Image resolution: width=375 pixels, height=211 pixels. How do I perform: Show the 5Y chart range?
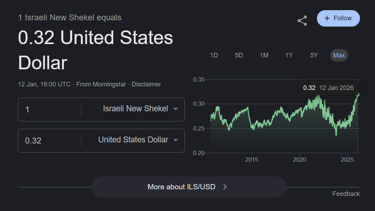coord(314,55)
